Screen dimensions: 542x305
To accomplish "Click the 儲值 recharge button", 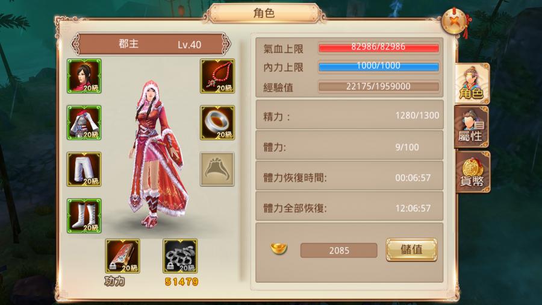I will pos(411,250).
